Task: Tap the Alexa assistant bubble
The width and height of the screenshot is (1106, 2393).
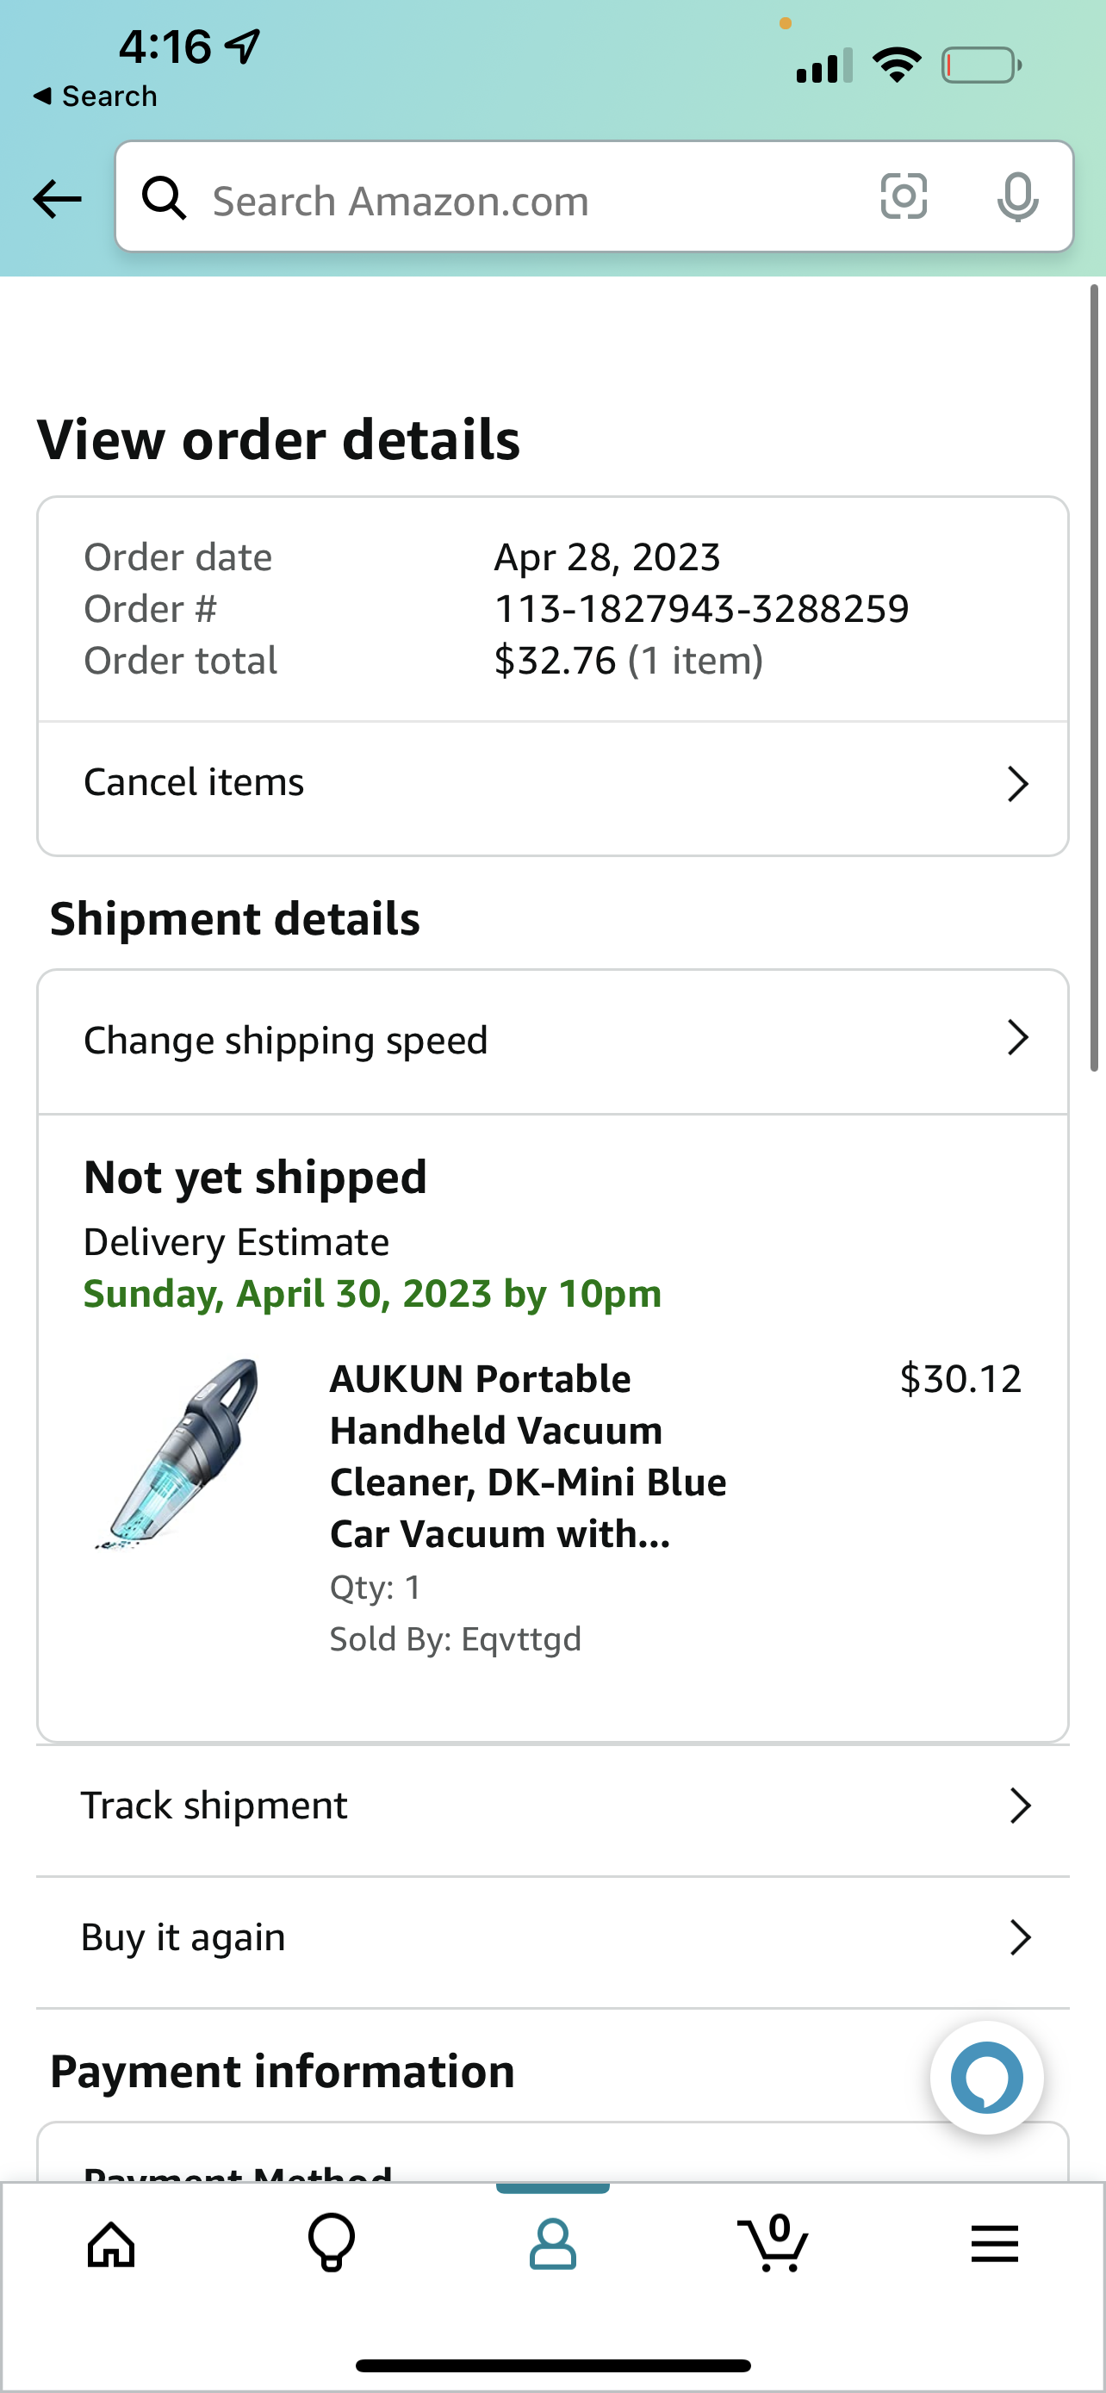Action: (986, 2077)
